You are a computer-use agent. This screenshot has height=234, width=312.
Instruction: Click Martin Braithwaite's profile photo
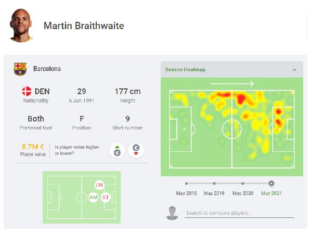pos(21,24)
